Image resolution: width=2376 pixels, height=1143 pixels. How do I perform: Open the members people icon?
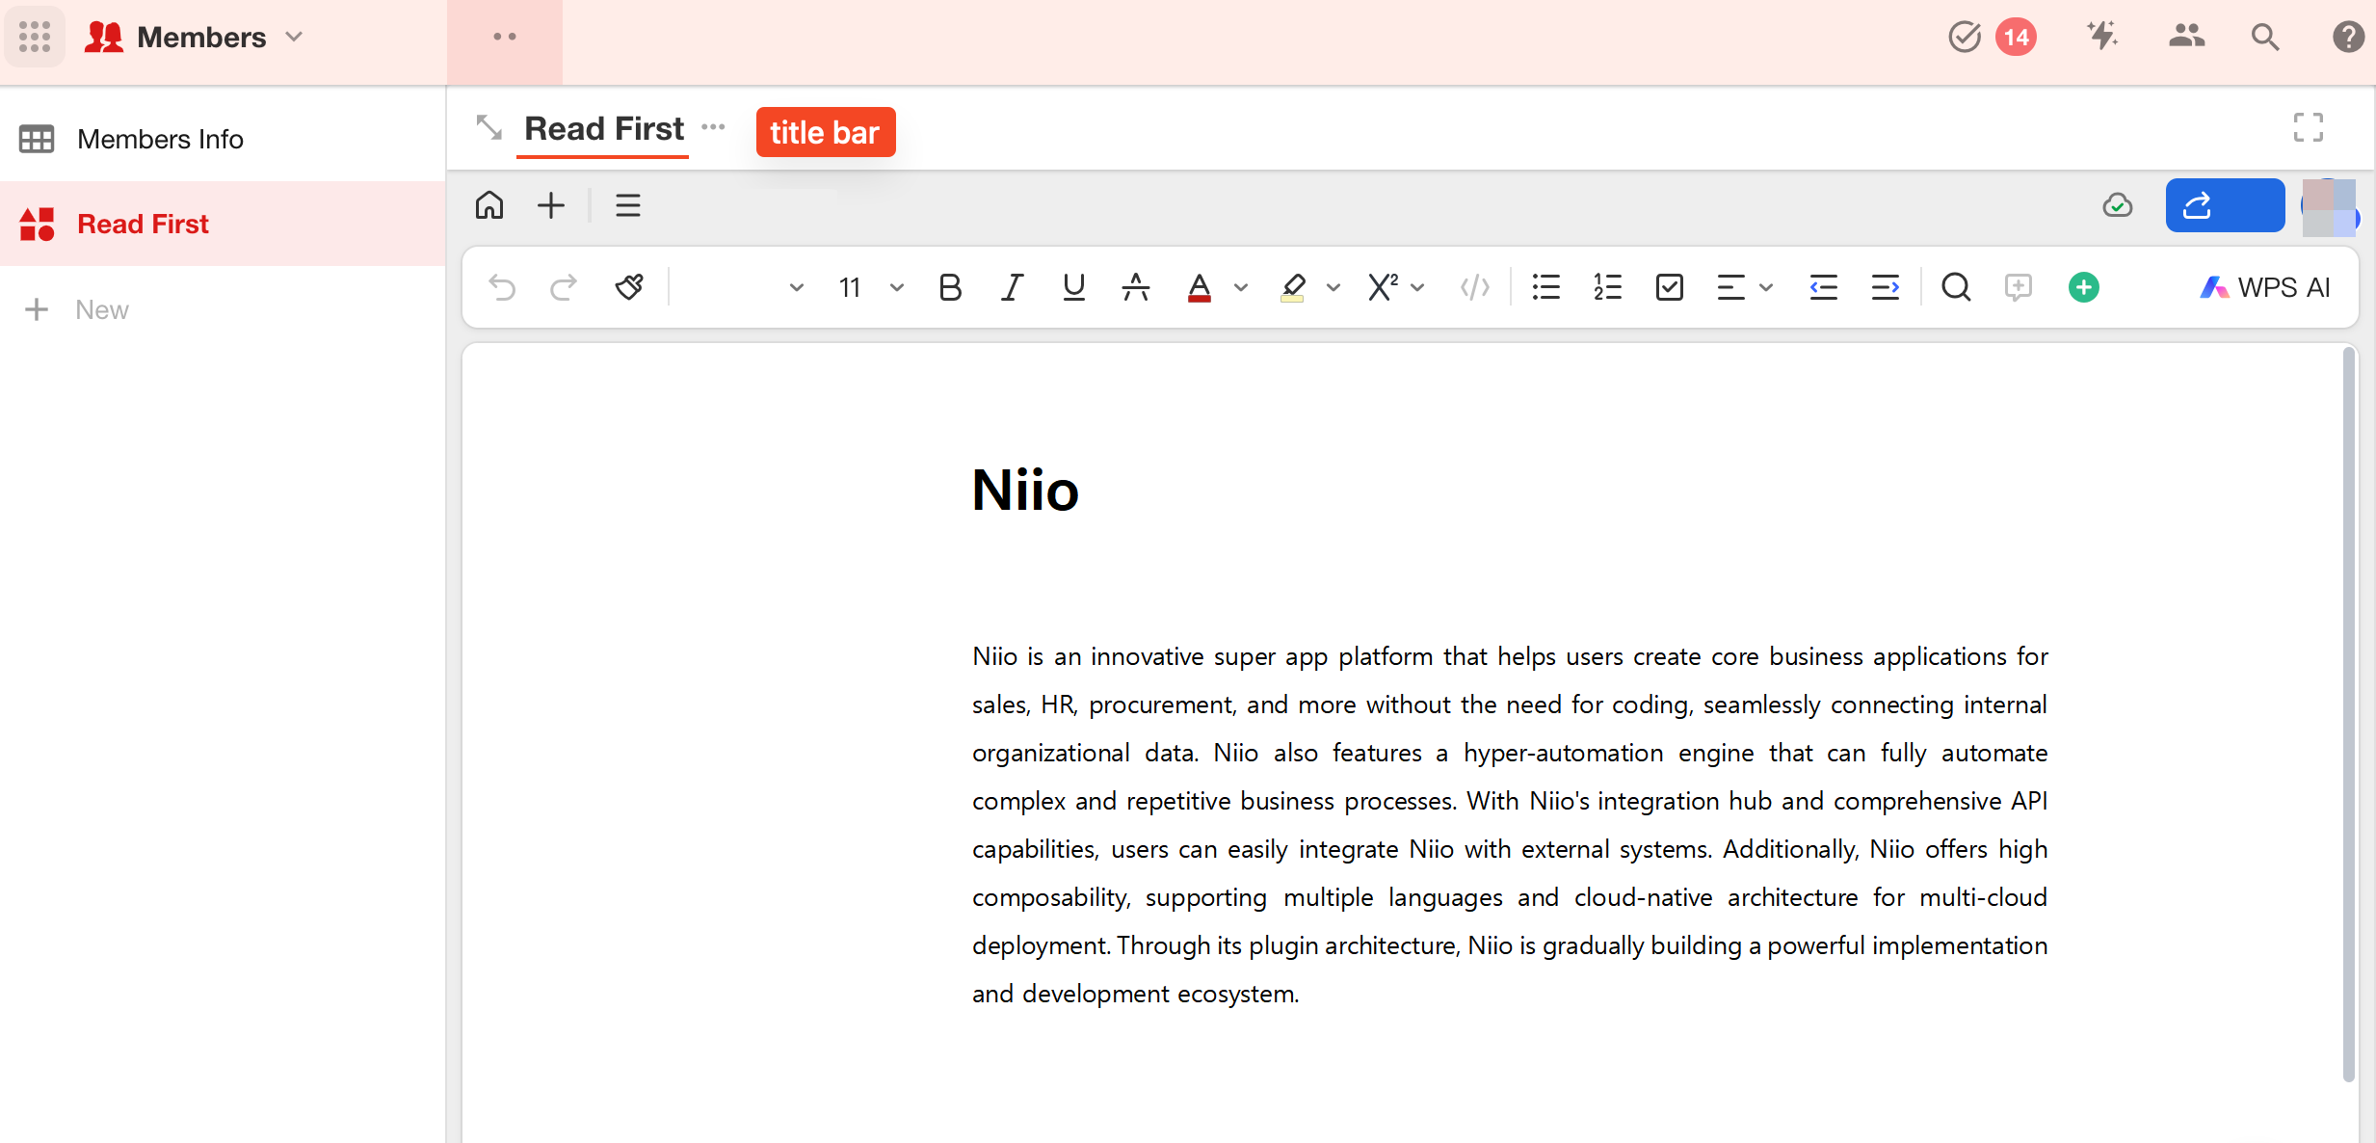2186,37
